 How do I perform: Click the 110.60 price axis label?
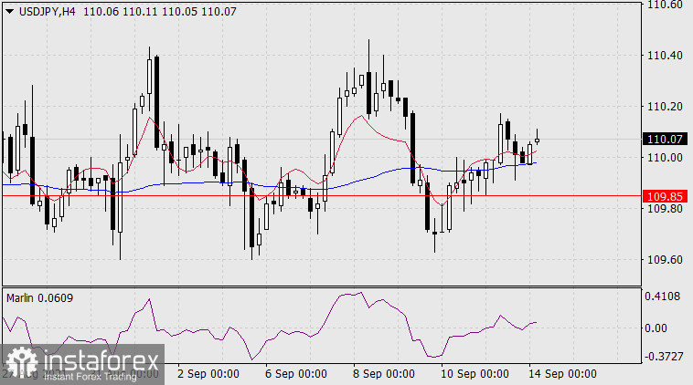pyautogui.click(x=665, y=5)
